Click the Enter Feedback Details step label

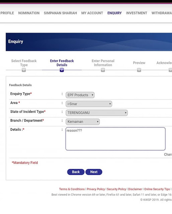(62, 63)
